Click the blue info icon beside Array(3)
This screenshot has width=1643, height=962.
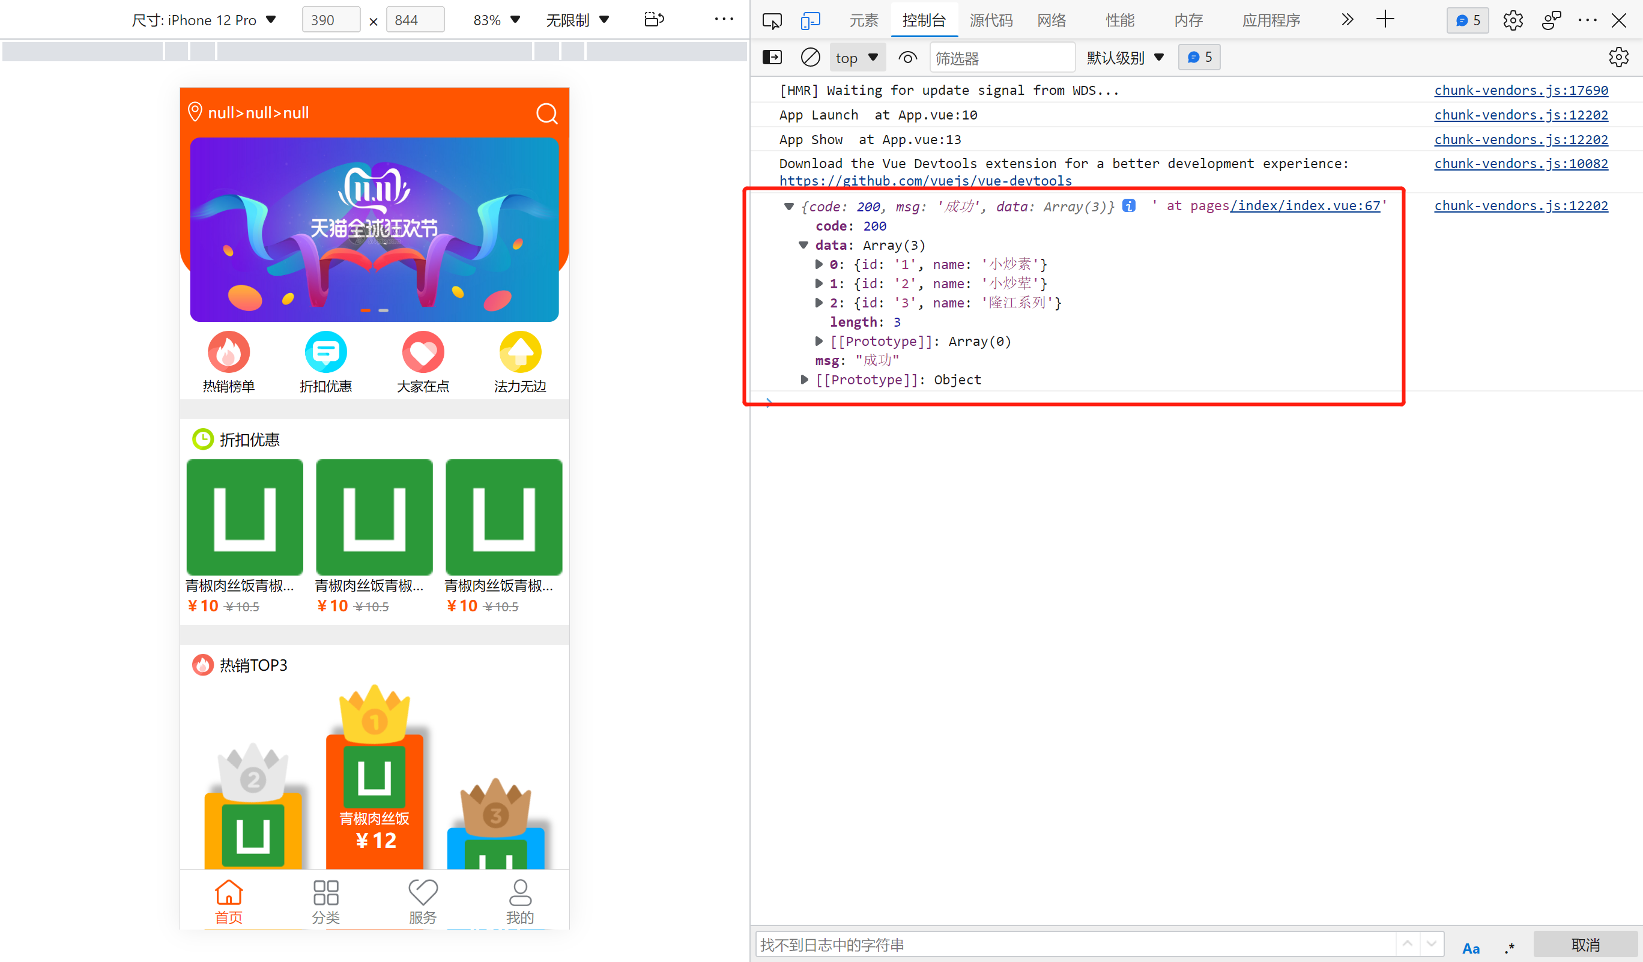click(x=1128, y=206)
